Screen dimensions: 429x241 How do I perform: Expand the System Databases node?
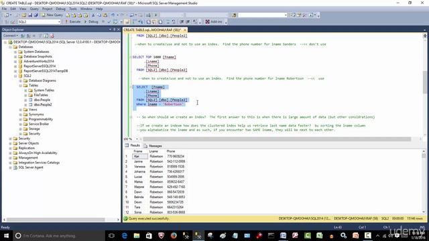15,52
